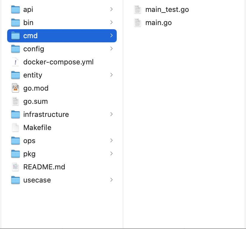Screen dimensions: 246x229
Task: Click the main.go file icon
Action: point(137,23)
